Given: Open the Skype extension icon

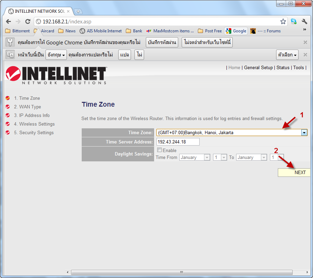Looking at the screenshot, I should [294, 22].
